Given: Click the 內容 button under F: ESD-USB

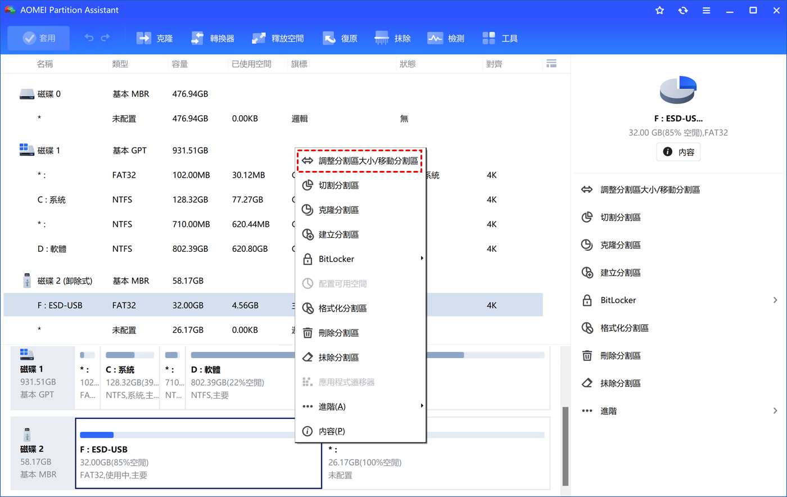Looking at the screenshot, I should click(679, 152).
